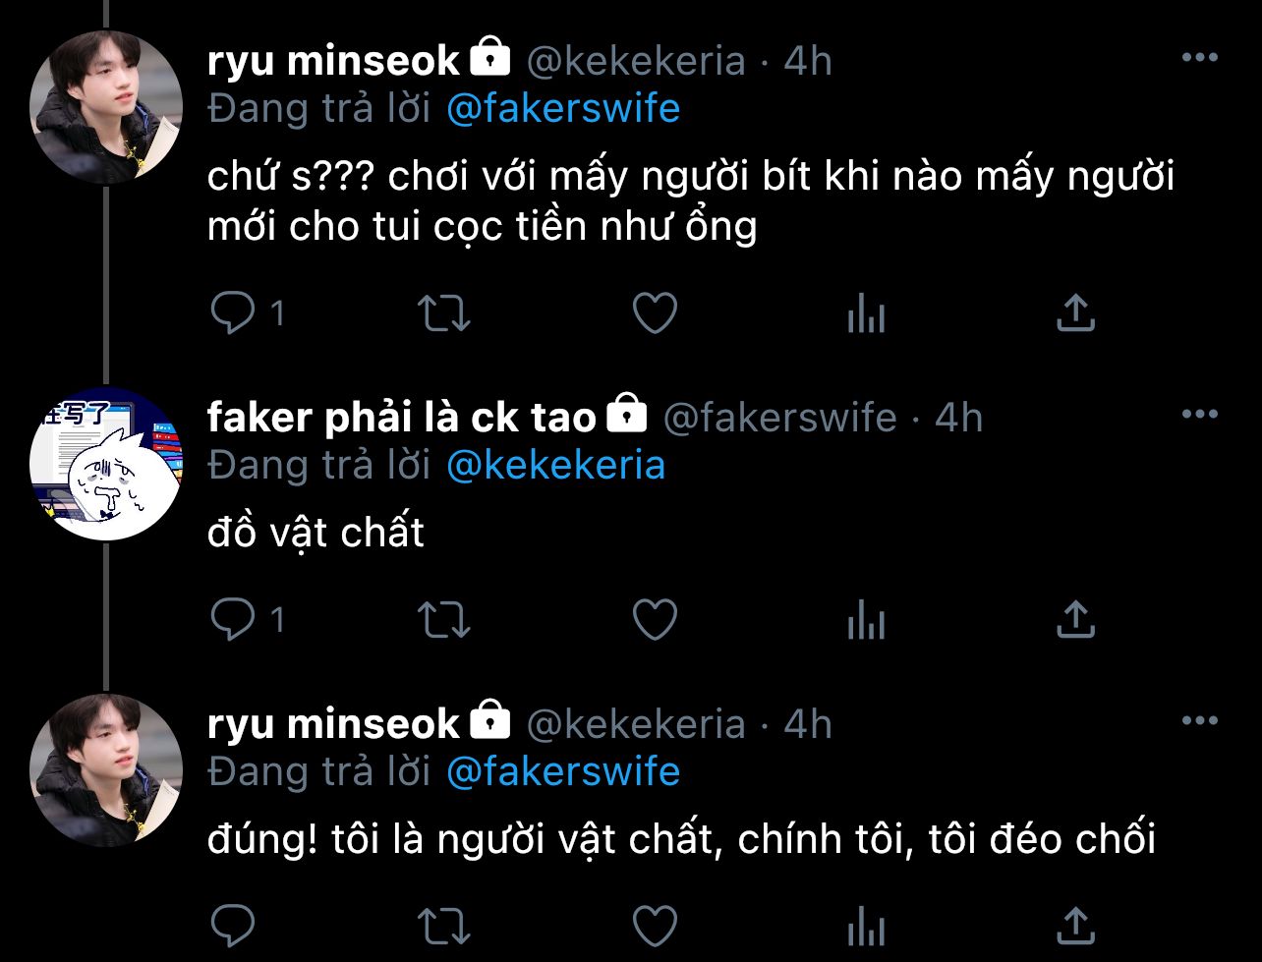This screenshot has height=962, width=1262.
Task: Reply to the "đồ vật chất" tweet
Action: point(233,620)
